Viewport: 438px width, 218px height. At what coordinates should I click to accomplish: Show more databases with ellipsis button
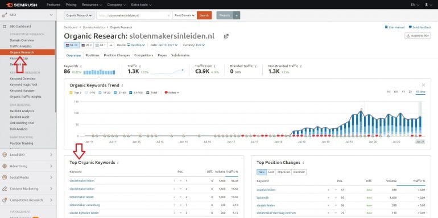(x=111, y=45)
